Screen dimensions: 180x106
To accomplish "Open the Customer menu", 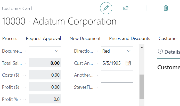I will click(168, 38).
